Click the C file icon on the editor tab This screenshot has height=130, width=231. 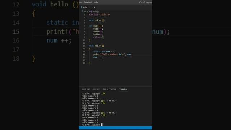[x=82, y=7]
